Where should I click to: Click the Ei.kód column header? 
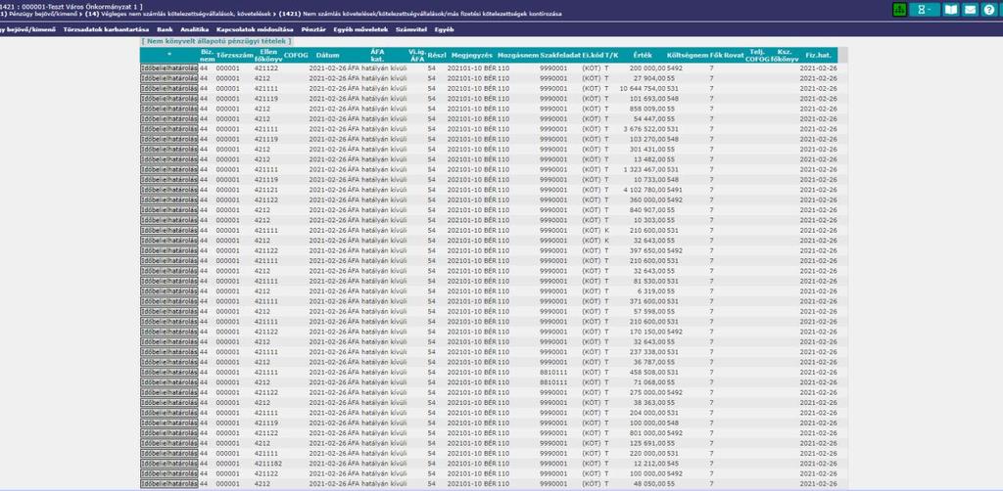(x=593, y=55)
